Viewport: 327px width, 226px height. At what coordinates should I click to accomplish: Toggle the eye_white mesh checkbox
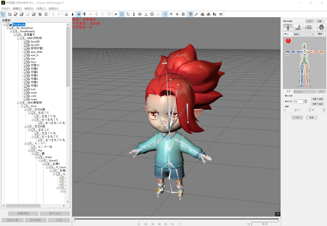[x=26, y=52]
